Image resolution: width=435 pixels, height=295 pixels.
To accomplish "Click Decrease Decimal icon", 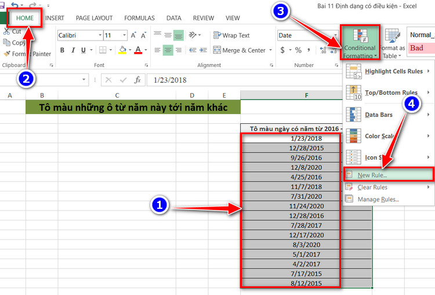I will pos(333,50).
